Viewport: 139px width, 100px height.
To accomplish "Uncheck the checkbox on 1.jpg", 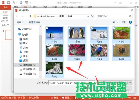I will (47, 28).
